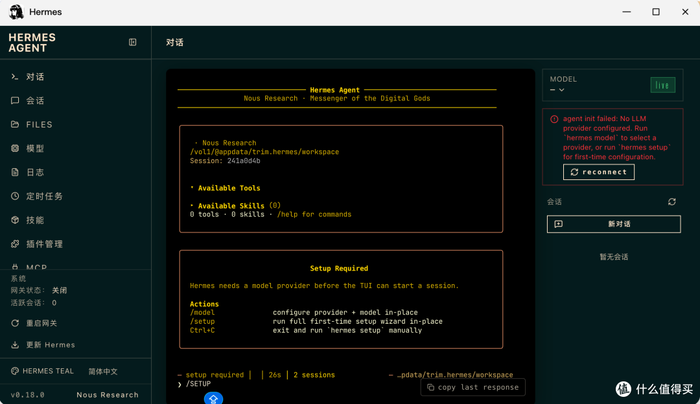Click the blue scroll-to-bottom arrow button
Viewport: 700px width, 404px height.
coord(213,398)
